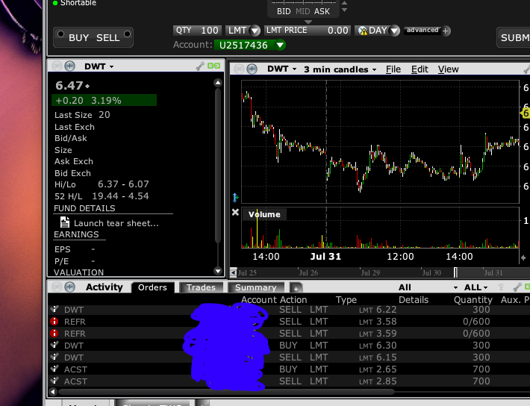Click the SUBMIT button
Image resolution: width=530 pixels, height=406 pixels.
tap(513, 37)
